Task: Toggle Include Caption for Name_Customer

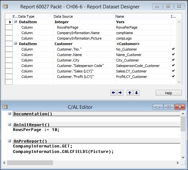Action: click(173, 54)
